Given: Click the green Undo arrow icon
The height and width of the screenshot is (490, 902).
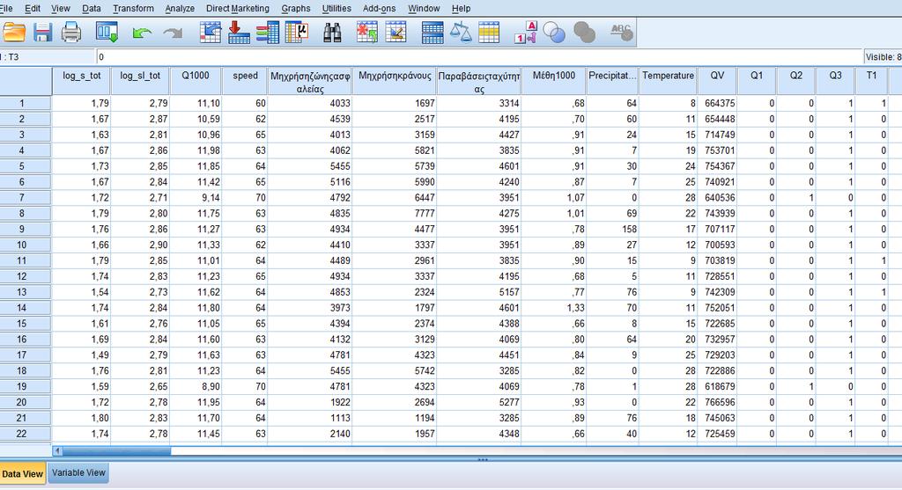Looking at the screenshot, I should tap(142, 33).
